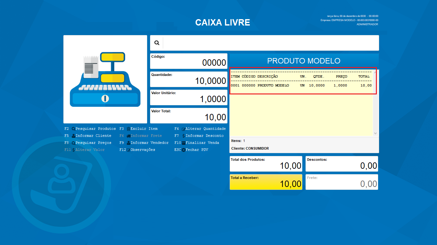Click the Informar Frete truck icon
Image resolution: width=437 pixels, height=245 pixels.
coord(129,136)
